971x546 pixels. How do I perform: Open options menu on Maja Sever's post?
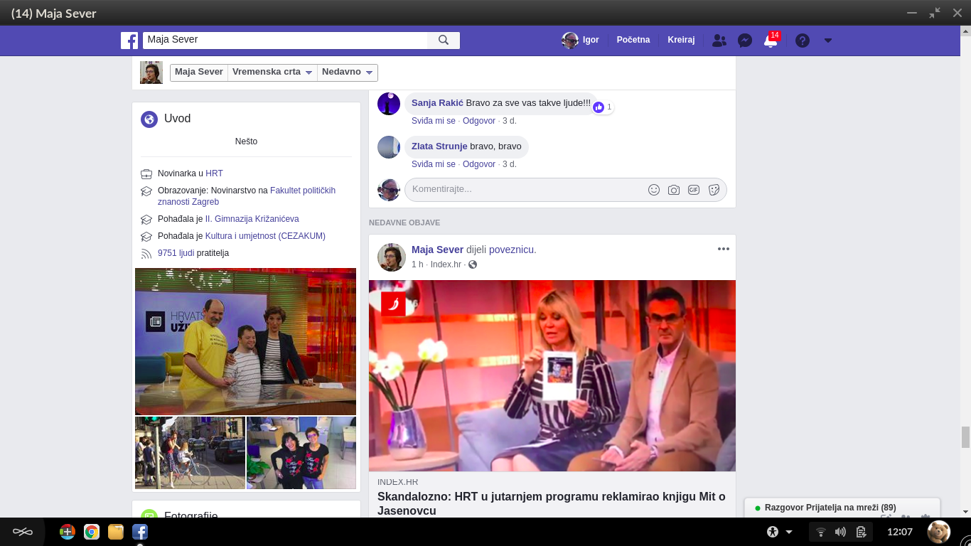coord(724,248)
